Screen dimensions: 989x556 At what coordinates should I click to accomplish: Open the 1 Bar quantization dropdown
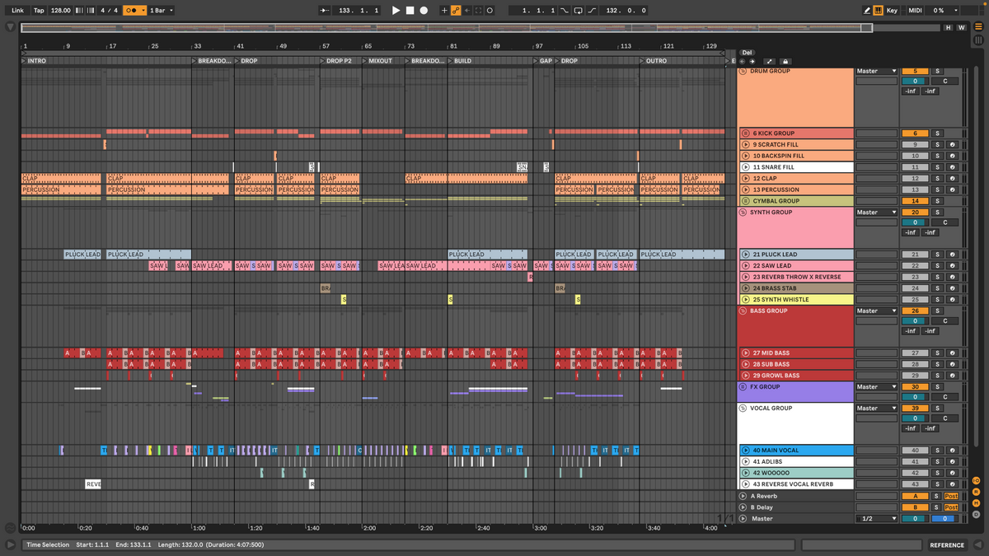pyautogui.click(x=160, y=11)
